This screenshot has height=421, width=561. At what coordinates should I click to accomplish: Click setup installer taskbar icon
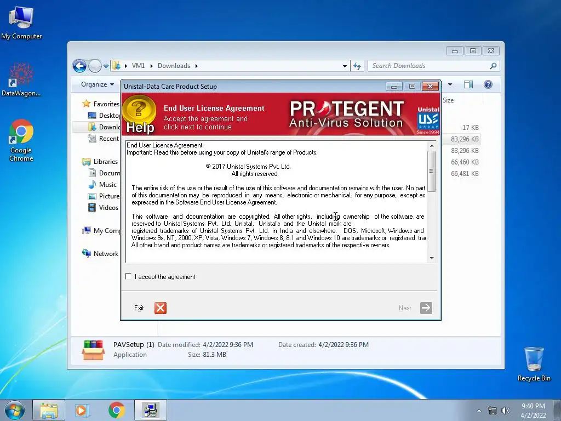click(x=150, y=410)
